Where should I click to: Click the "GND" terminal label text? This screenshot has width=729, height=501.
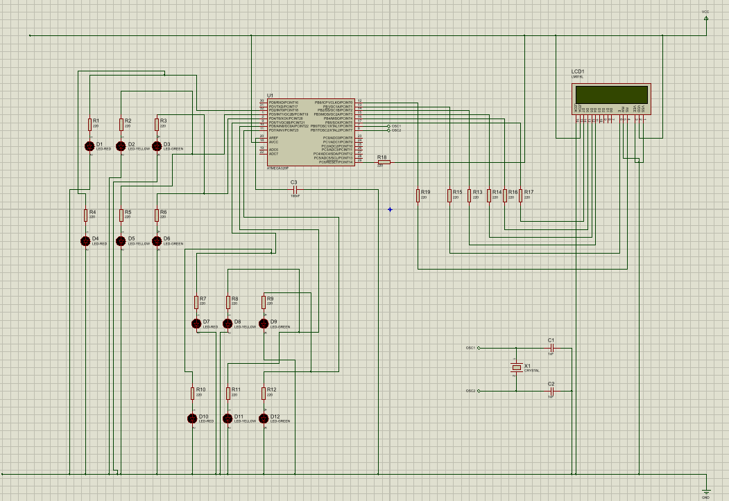point(705,498)
